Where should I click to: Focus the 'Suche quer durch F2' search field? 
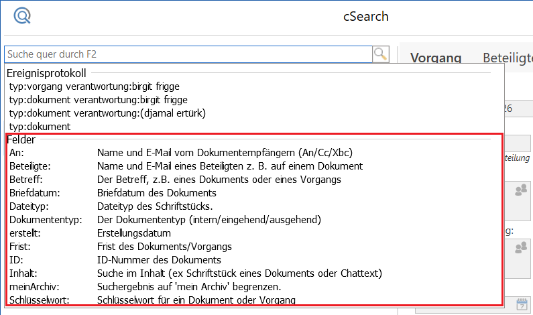188,54
